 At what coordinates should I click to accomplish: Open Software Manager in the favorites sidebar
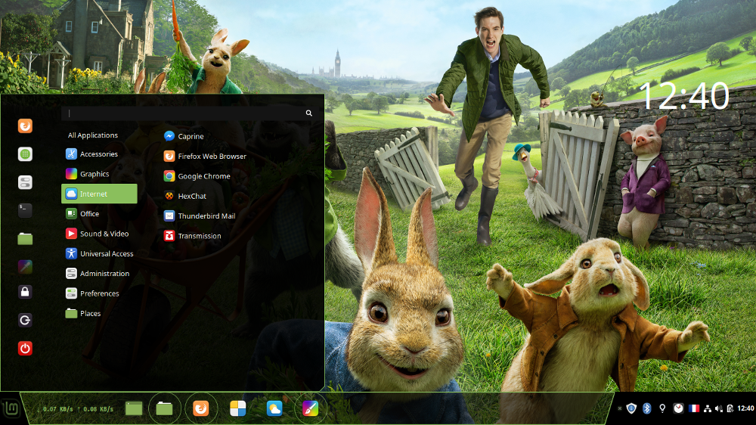[25, 154]
